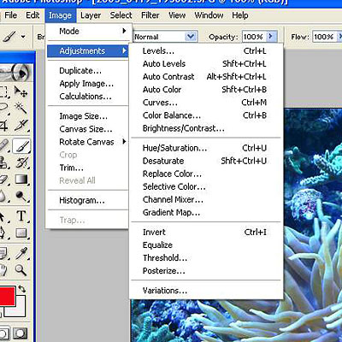This screenshot has height=342, width=342.
Task: Click the red foreground color swatch
Action: 7,297
